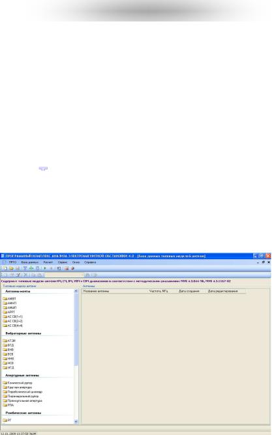Click the NUM status bar indicator
This screenshot has height=435, width=274.
(x=33, y=433)
